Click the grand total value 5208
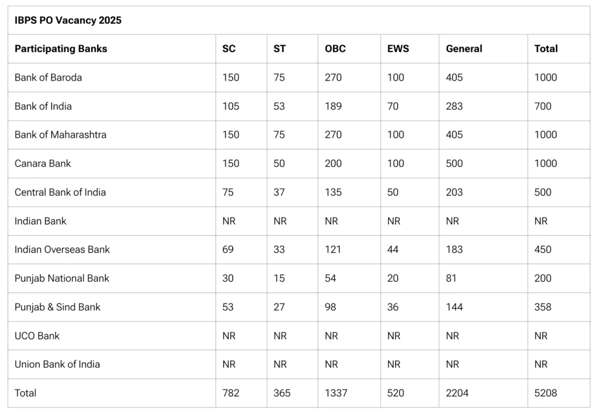The width and height of the screenshot is (598, 415). tap(545, 393)
